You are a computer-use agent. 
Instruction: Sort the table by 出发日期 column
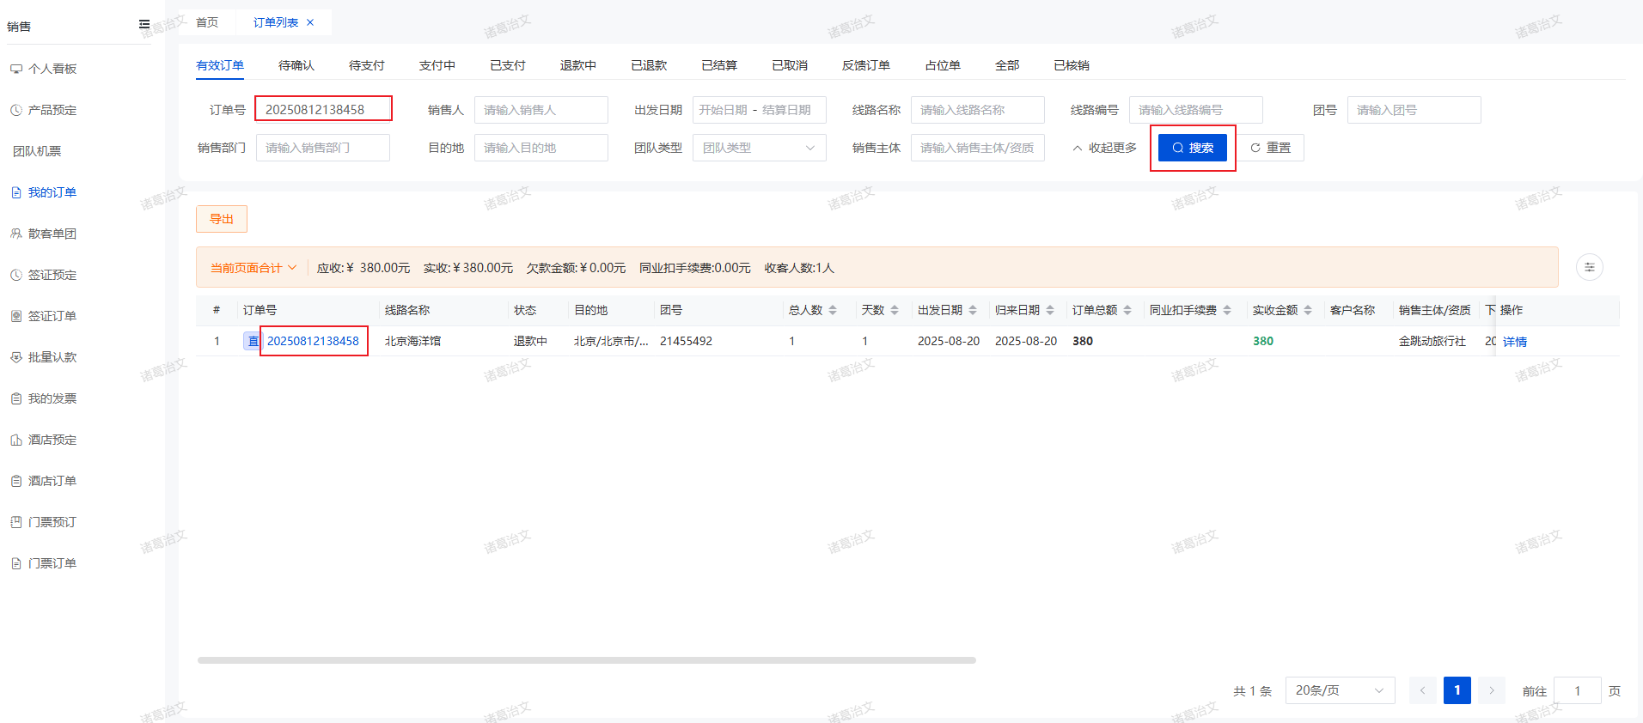(x=972, y=310)
